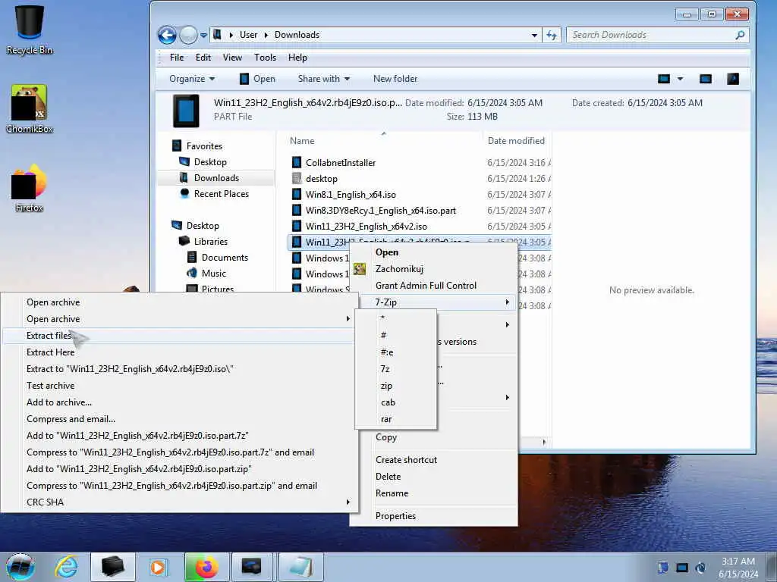
Task: Click the clock on the taskbar
Action: (738, 567)
